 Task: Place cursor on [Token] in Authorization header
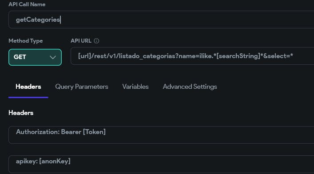coord(94,132)
